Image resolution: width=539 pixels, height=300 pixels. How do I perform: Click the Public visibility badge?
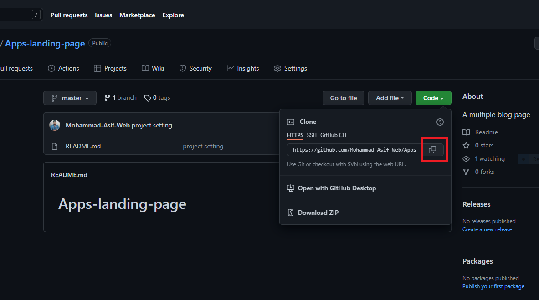coord(100,43)
